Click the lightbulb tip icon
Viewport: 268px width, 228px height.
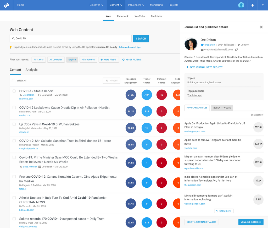click(11, 47)
